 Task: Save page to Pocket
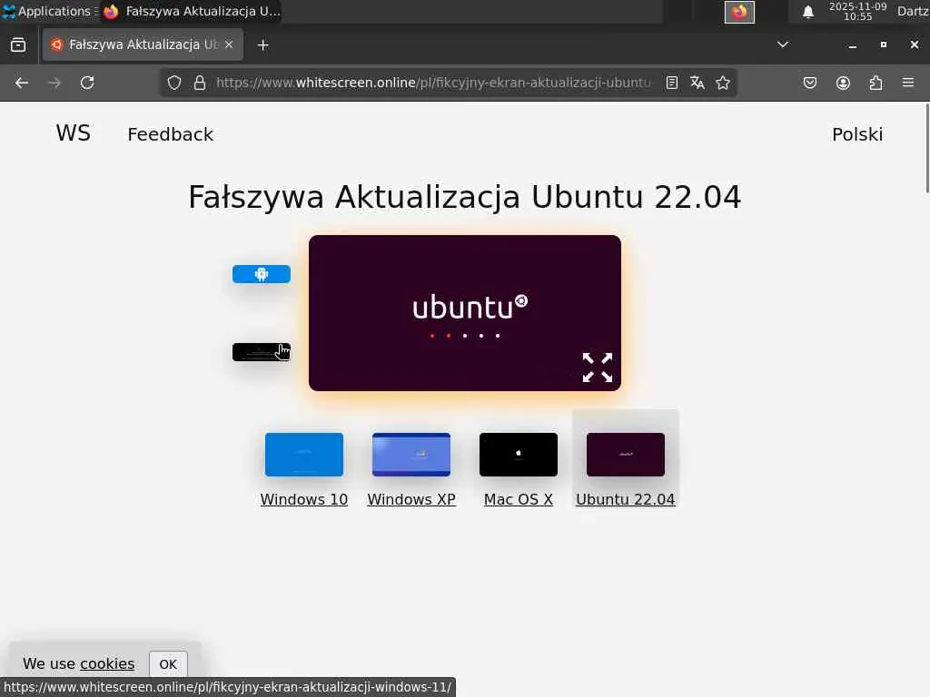coord(809,83)
